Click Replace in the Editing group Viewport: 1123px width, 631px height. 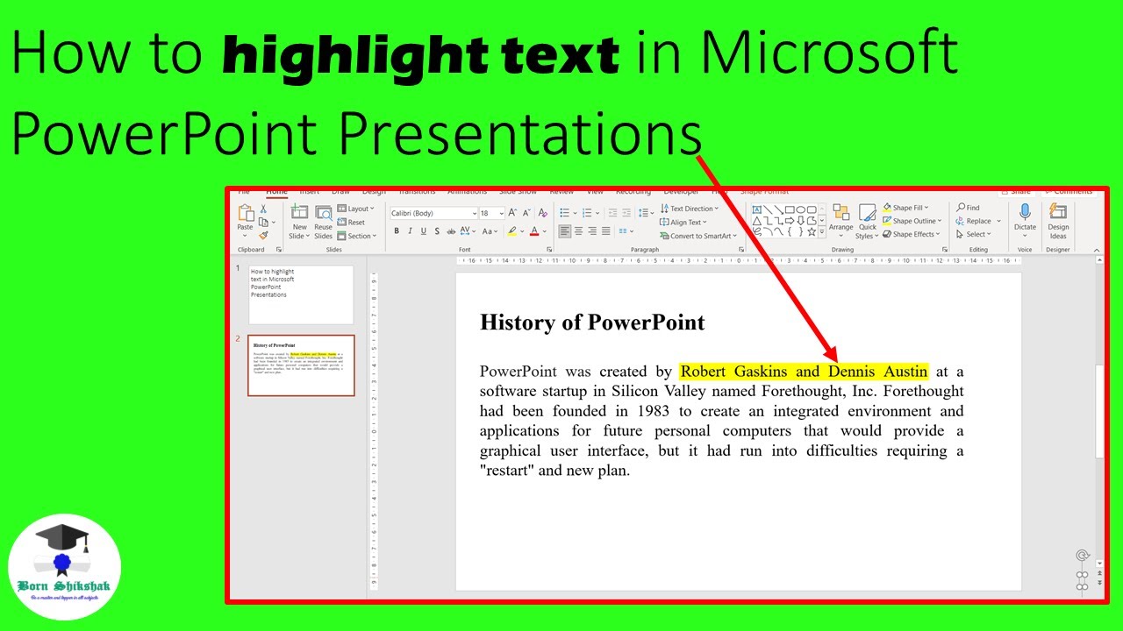976,222
